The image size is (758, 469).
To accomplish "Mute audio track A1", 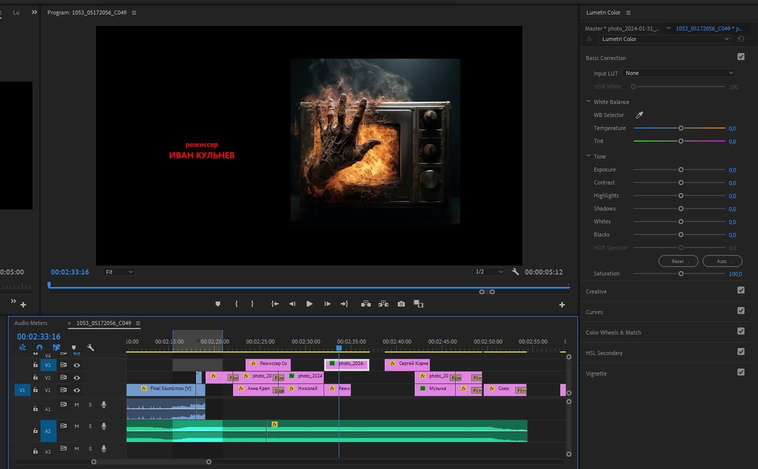I will coord(77,404).
